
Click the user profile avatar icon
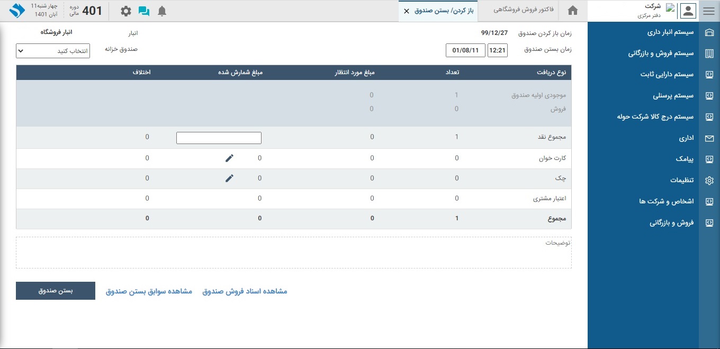(688, 11)
